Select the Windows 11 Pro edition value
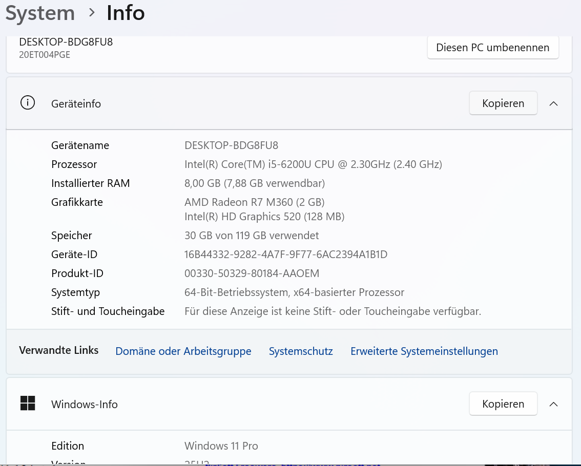The width and height of the screenshot is (581, 466). point(221,446)
